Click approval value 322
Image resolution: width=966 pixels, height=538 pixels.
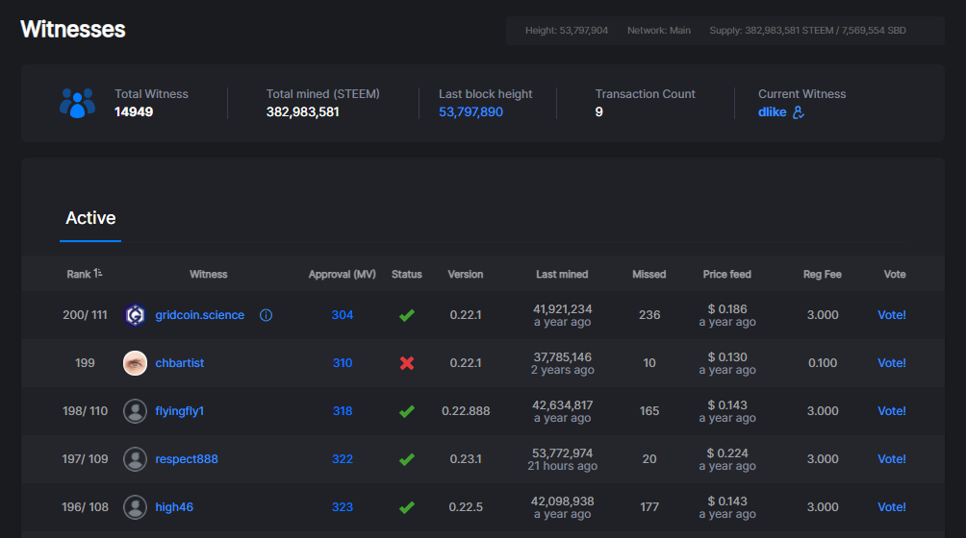(343, 458)
